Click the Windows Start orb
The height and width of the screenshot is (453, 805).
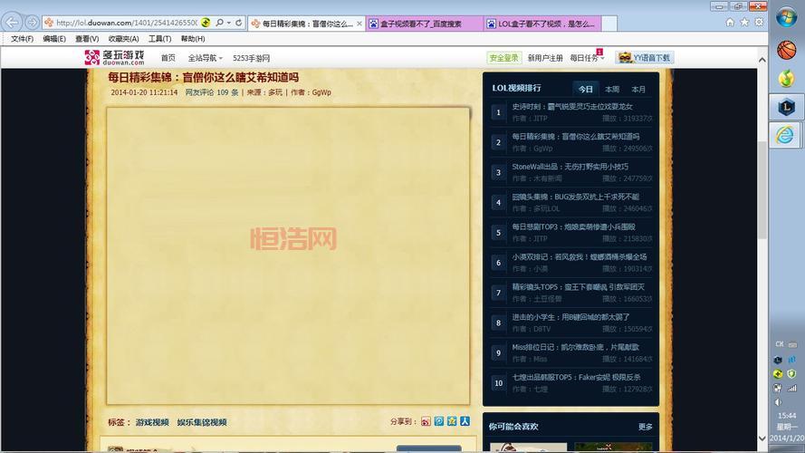pyautogui.click(x=786, y=17)
